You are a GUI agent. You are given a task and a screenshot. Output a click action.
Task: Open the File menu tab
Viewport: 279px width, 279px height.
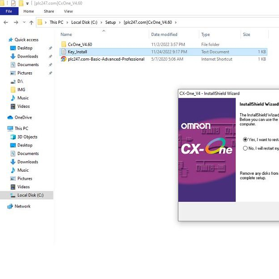pyautogui.click(x=9, y=11)
